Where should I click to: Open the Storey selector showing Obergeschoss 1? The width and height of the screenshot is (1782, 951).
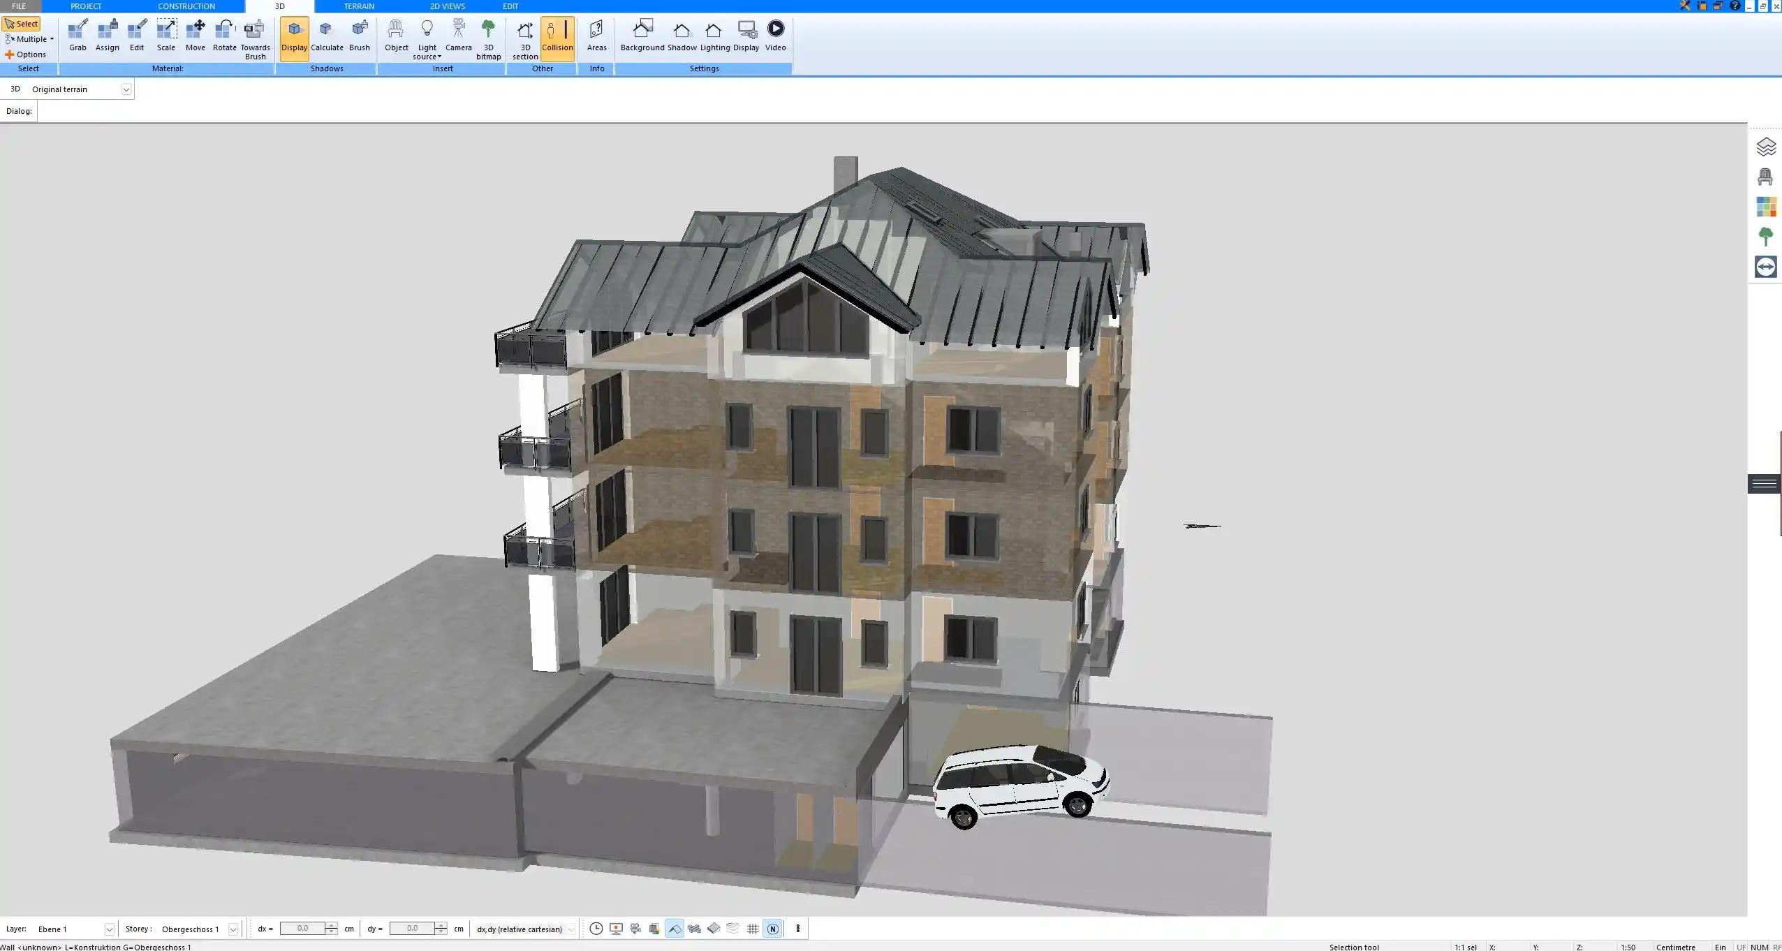[233, 929]
